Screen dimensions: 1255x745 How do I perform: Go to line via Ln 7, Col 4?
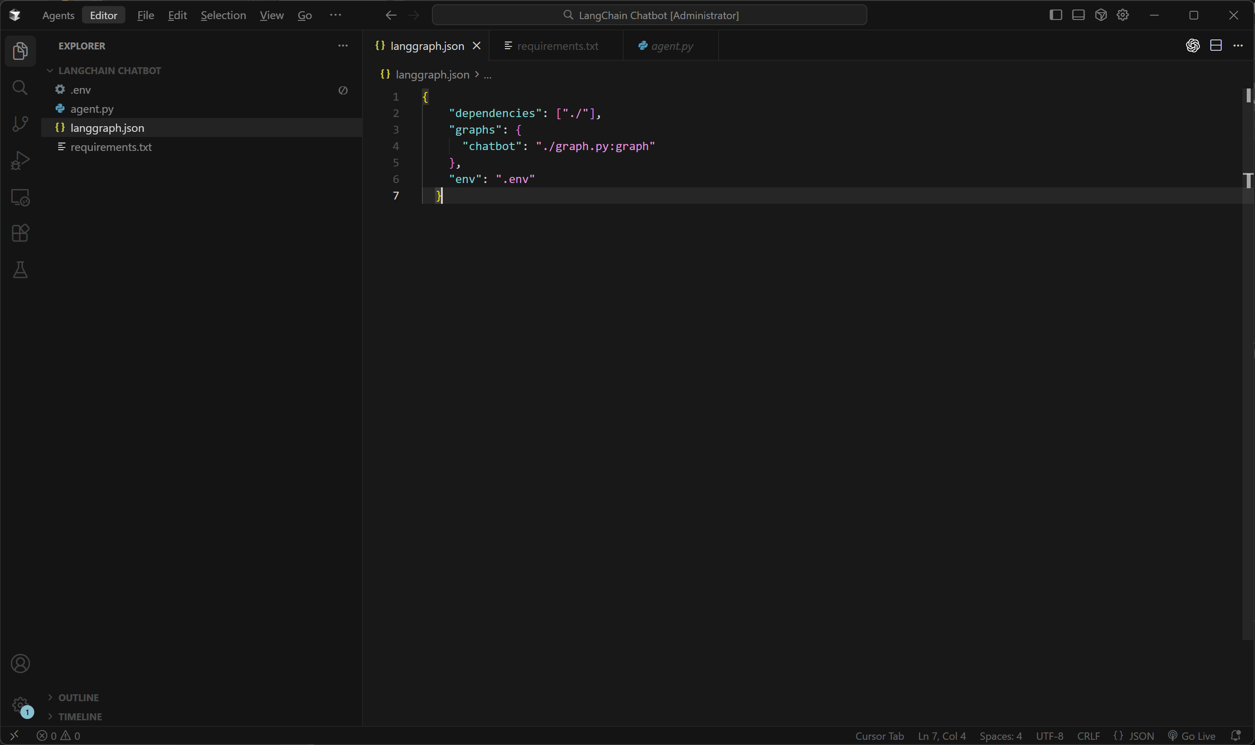[x=941, y=736]
